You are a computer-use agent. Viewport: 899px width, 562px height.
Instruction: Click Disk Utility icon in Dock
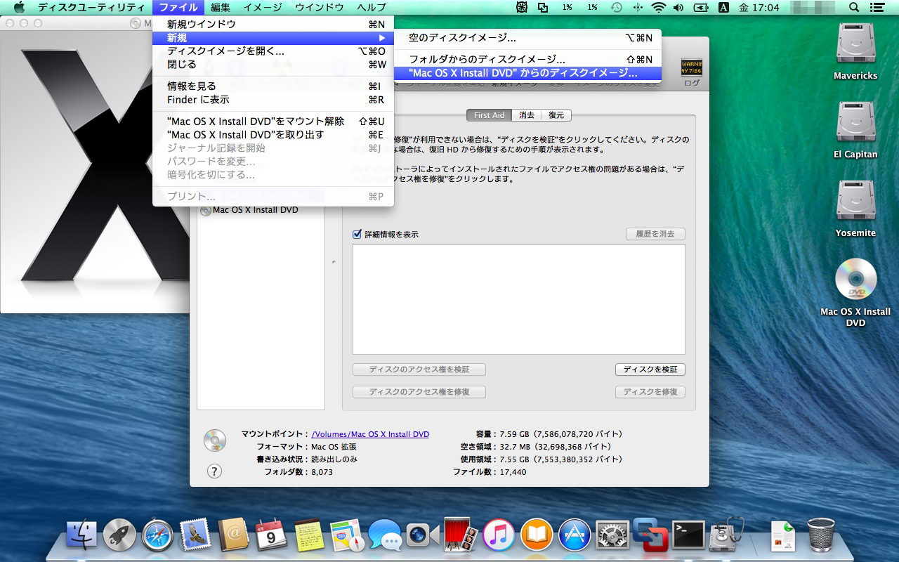coord(726,536)
